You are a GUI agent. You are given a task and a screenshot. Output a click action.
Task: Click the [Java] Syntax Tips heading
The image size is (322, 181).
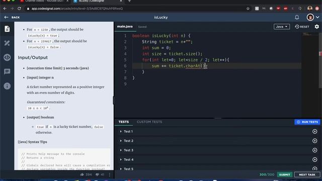(x=32, y=142)
